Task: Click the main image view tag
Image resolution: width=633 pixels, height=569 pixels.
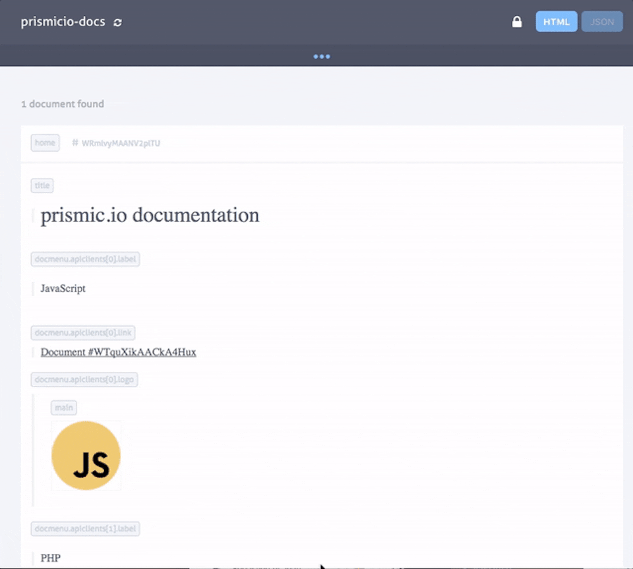Action: pyautogui.click(x=64, y=407)
